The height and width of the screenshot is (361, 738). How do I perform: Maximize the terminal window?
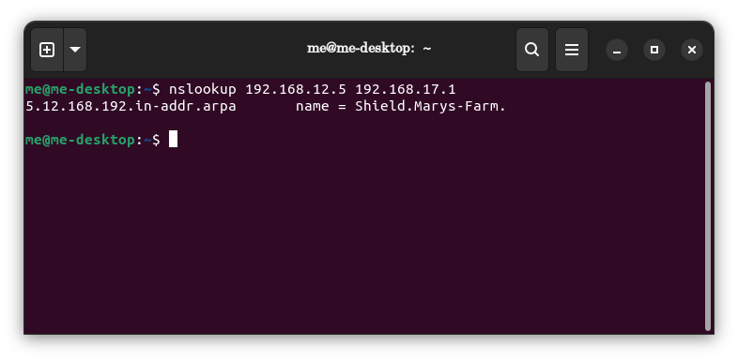(x=654, y=50)
